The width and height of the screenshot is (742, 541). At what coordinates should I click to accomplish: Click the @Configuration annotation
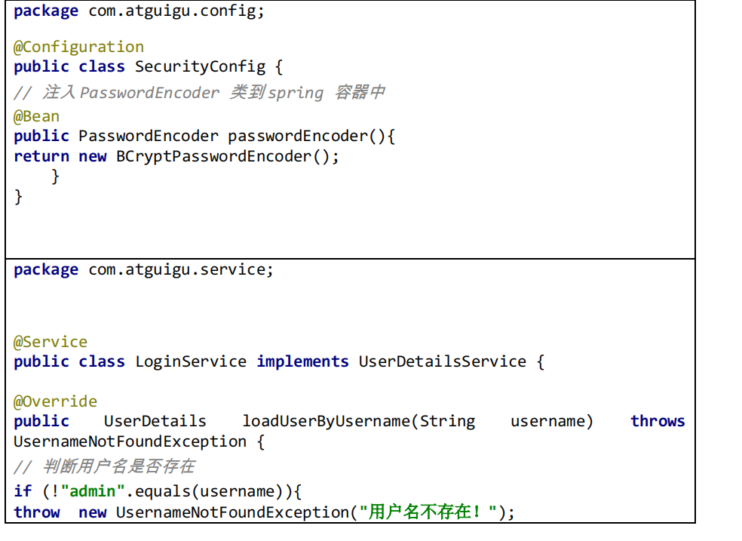click(78, 46)
